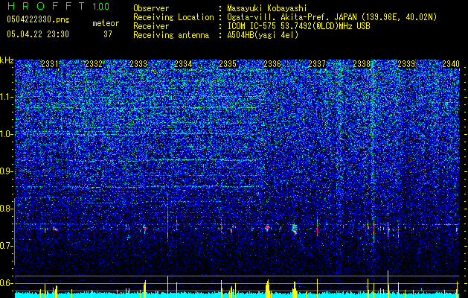This screenshot has height=298, width=468.
Task: Click the 2340 time marker
Action: coord(451,64)
